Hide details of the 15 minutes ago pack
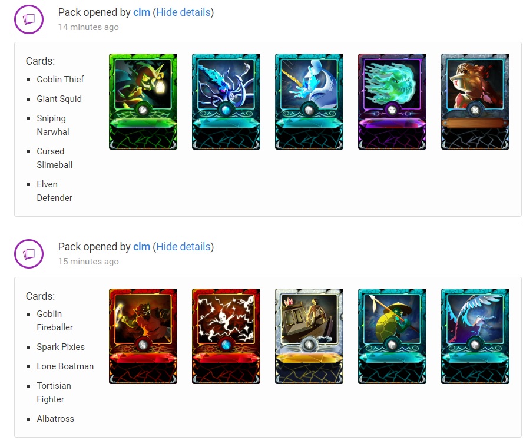Screen dimensions: 523x440 183,247
